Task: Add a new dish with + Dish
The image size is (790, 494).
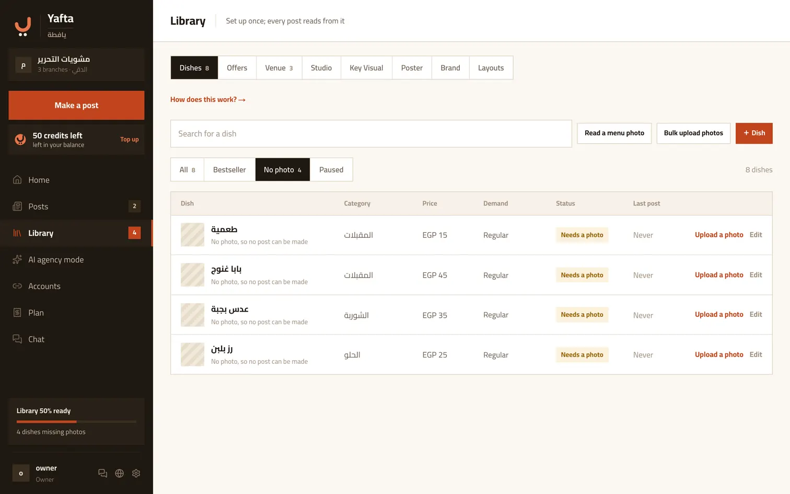Action: pyautogui.click(x=754, y=133)
